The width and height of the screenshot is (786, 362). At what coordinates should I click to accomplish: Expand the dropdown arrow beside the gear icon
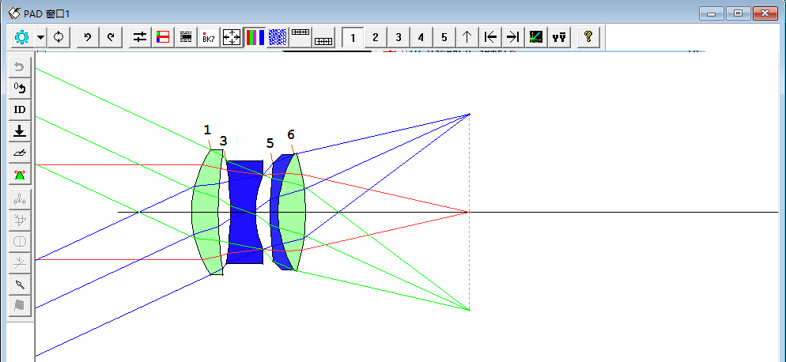pyautogui.click(x=40, y=37)
